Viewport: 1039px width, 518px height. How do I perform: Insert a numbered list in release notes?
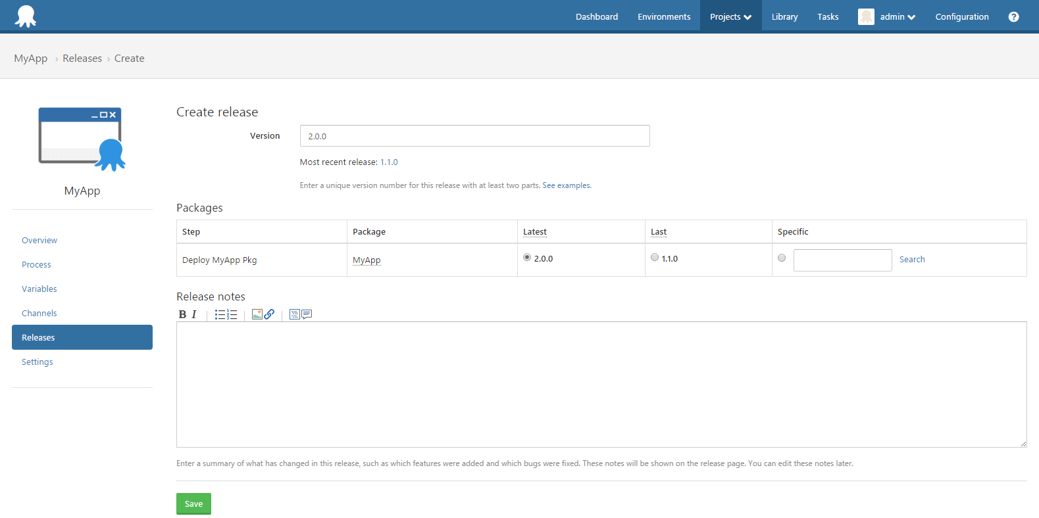click(232, 315)
